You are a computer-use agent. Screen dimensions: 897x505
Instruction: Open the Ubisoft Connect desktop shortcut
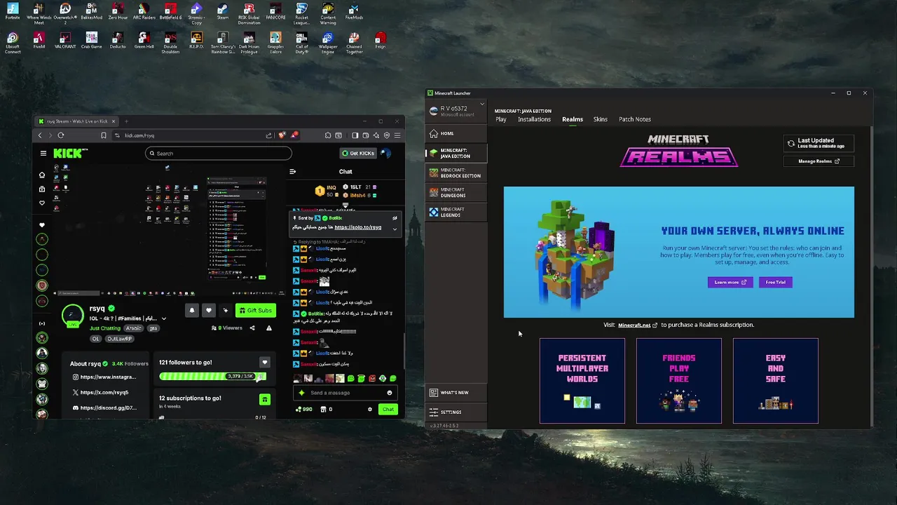[x=13, y=43]
